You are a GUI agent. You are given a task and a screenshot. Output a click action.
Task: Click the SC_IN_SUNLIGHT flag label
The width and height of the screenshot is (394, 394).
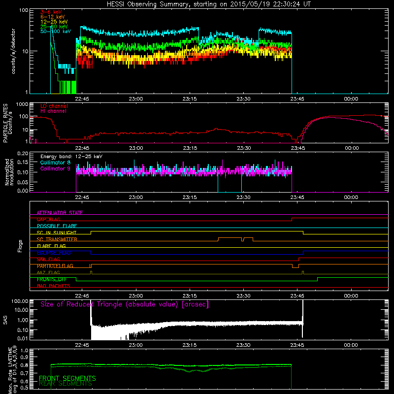[57, 232]
